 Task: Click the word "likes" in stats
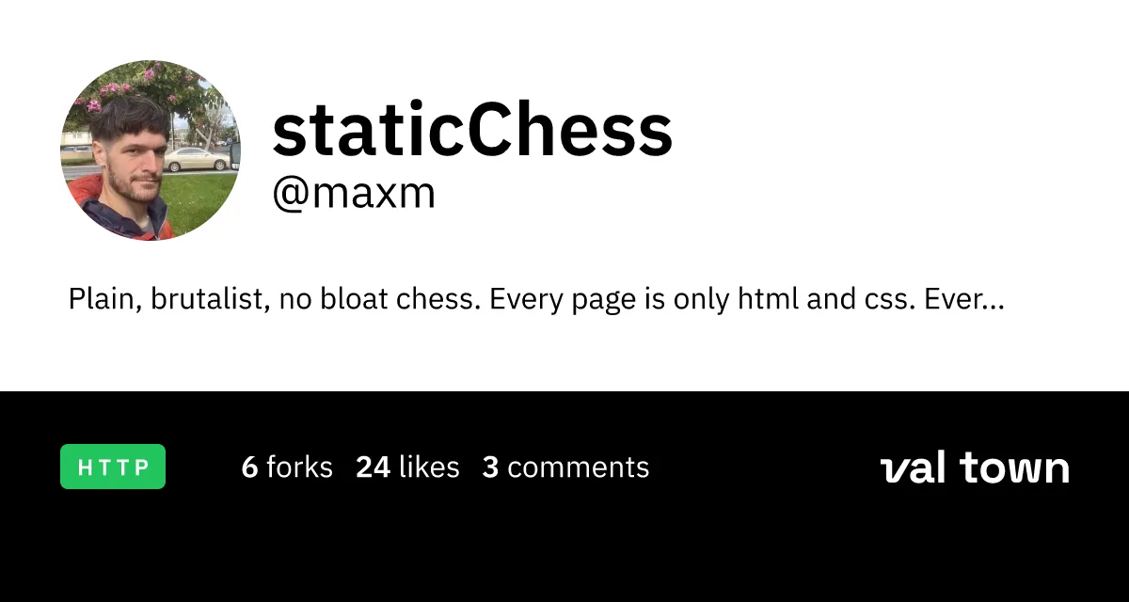click(429, 467)
